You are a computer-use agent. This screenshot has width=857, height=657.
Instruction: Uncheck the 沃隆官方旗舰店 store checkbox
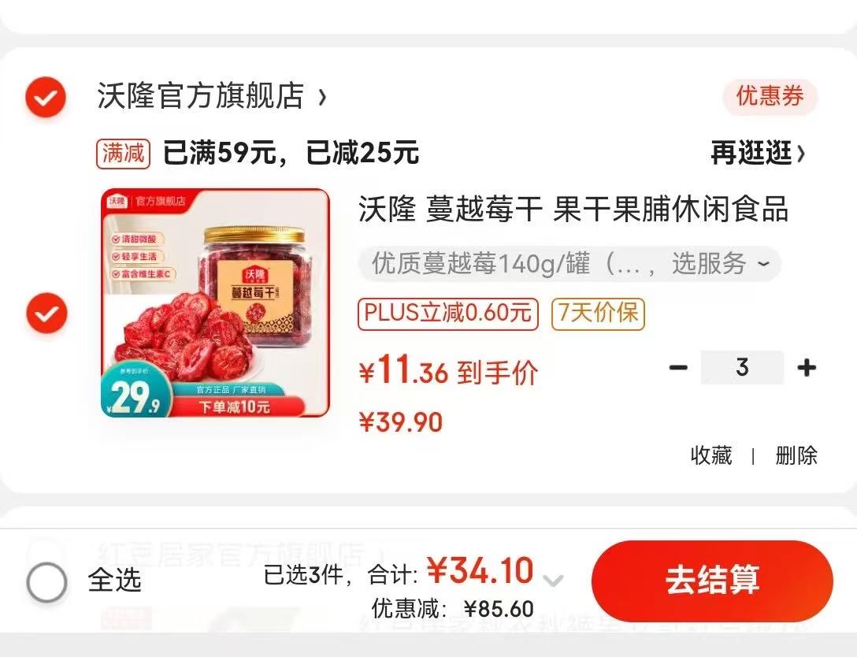point(46,97)
